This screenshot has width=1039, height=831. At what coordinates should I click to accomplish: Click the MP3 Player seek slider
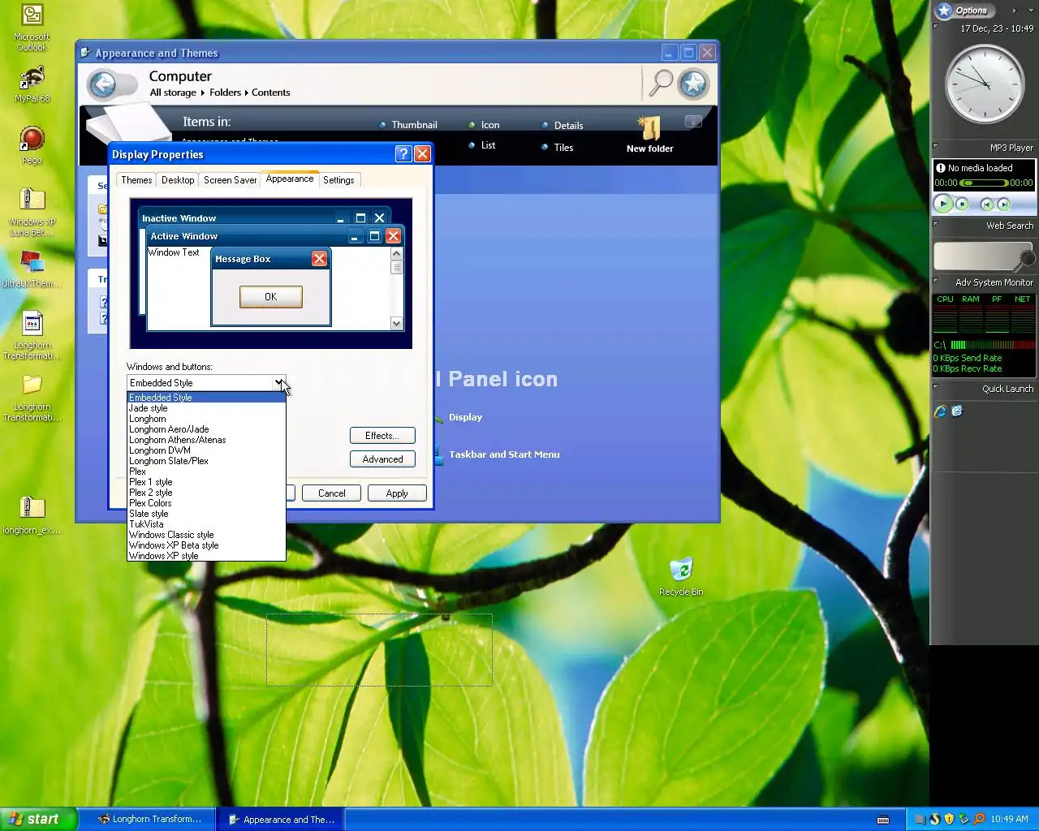984,183
